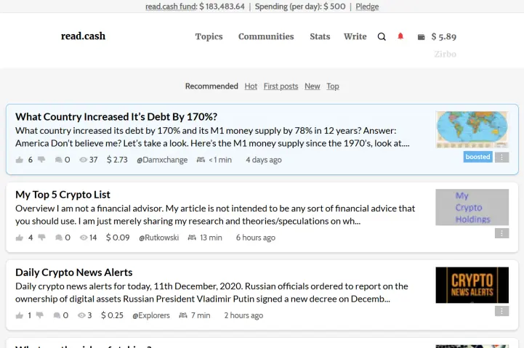The image size is (524, 348).
Task: Click comments icon on Daily Crypto News Alerts
Action: pyautogui.click(x=57, y=315)
